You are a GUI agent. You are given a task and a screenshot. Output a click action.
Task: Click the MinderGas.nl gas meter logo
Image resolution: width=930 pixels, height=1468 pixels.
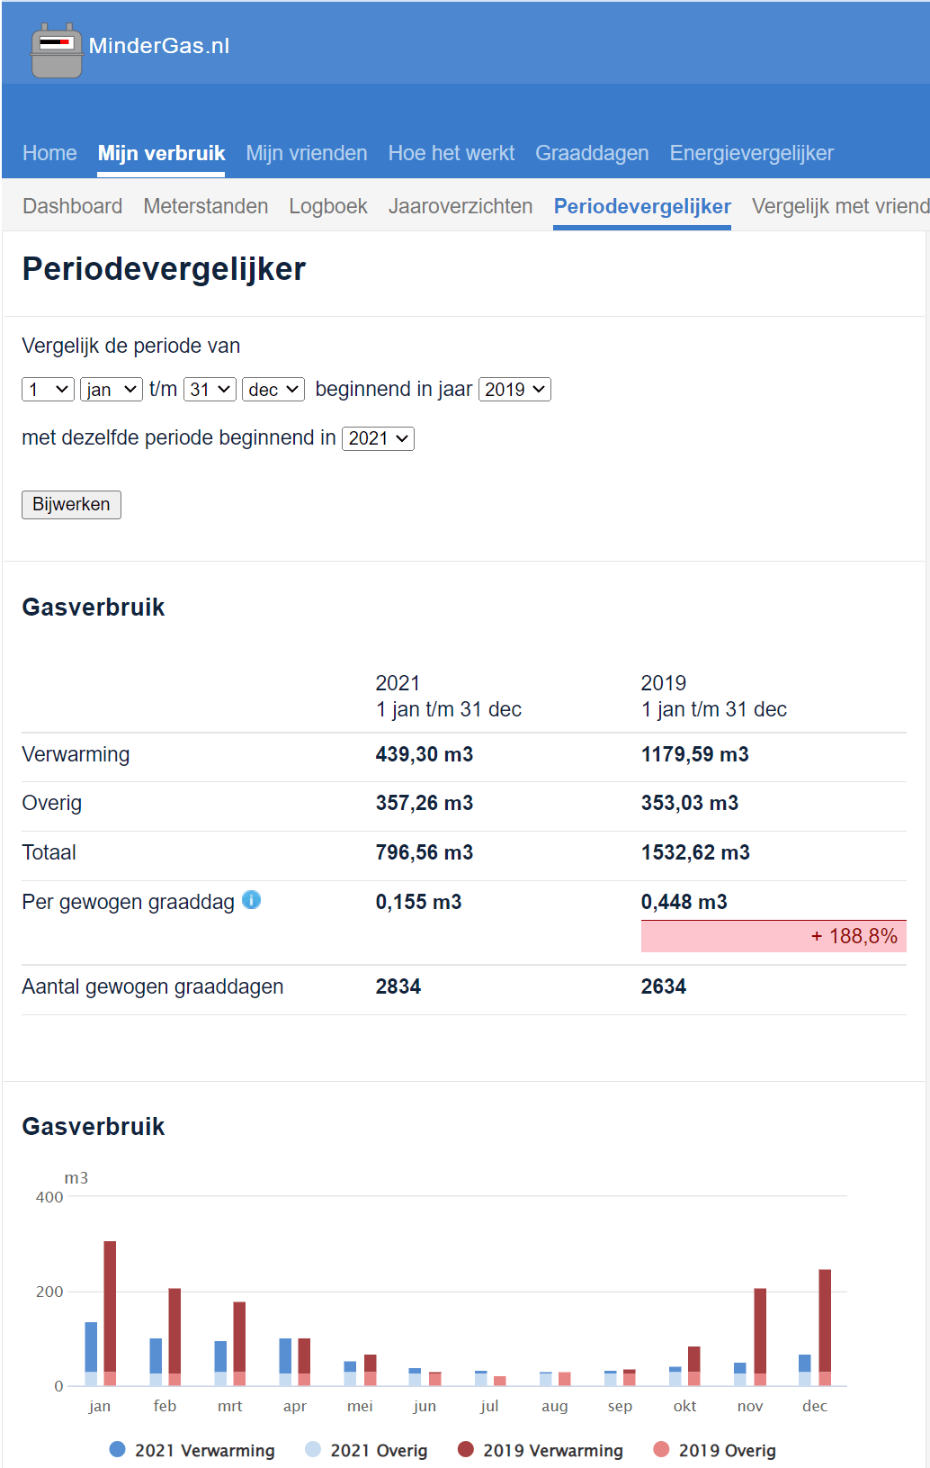click(57, 50)
